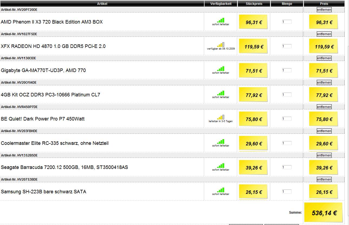Click total sum note 536,14 €

coord(323,213)
